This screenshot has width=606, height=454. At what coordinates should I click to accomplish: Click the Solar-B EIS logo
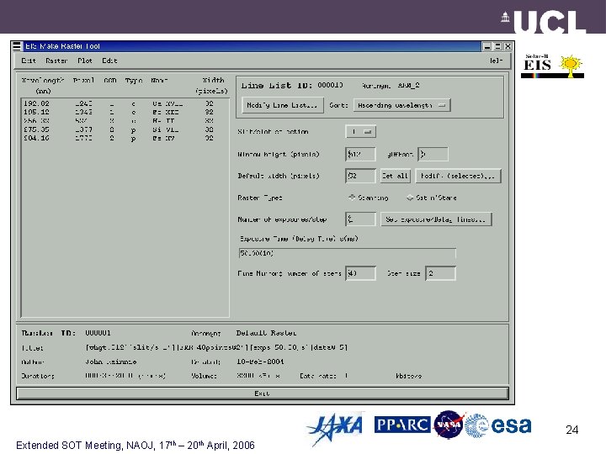click(552, 66)
